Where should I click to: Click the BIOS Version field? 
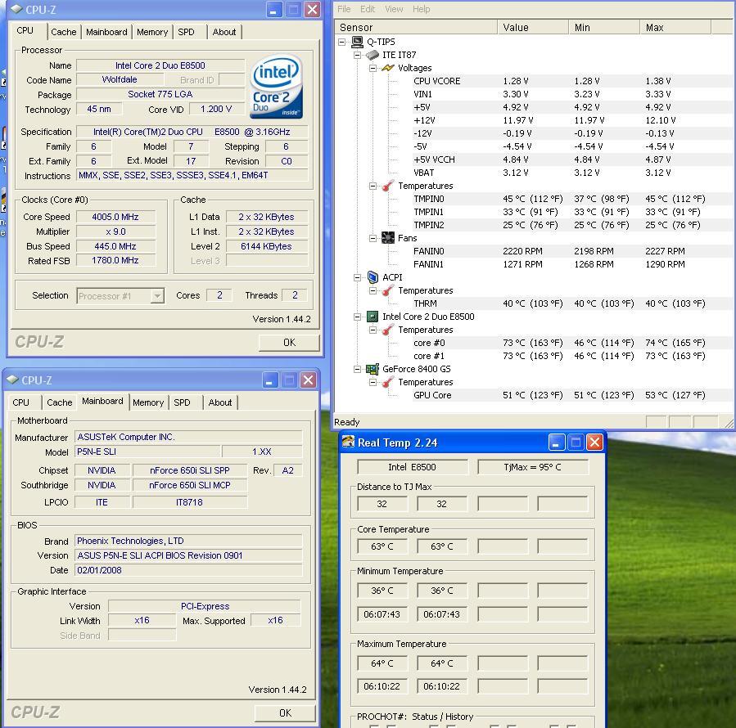[x=188, y=555]
